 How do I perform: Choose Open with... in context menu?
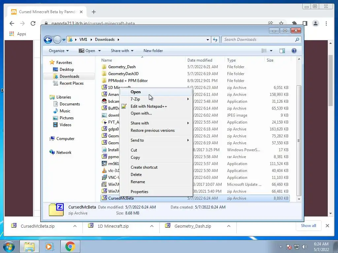click(x=156, y=113)
